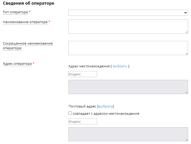Screen dimensions: 191x144
Task: Click the Индекс field under Адрес местонахождения
Action: (82, 74)
